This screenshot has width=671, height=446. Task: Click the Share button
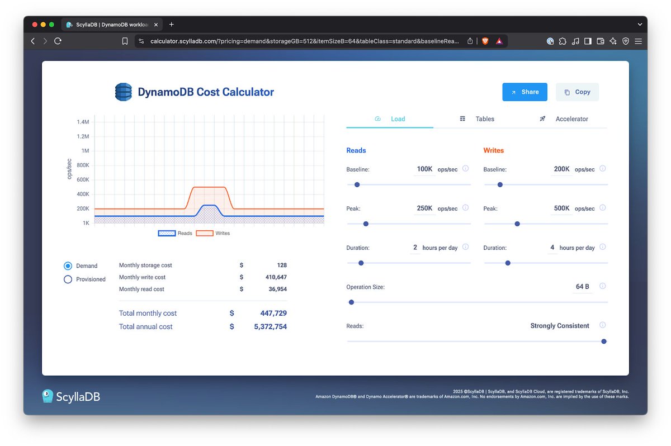[524, 92]
